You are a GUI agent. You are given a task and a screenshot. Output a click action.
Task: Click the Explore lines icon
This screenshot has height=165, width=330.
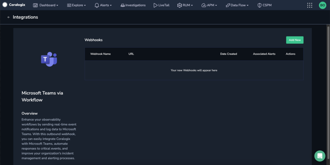[x=69, y=5]
